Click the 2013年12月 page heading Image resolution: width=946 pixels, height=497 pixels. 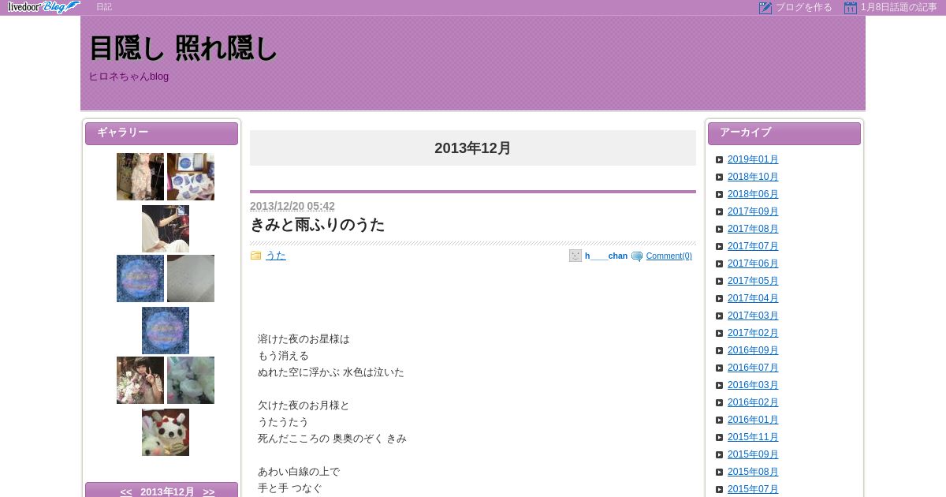tap(473, 148)
